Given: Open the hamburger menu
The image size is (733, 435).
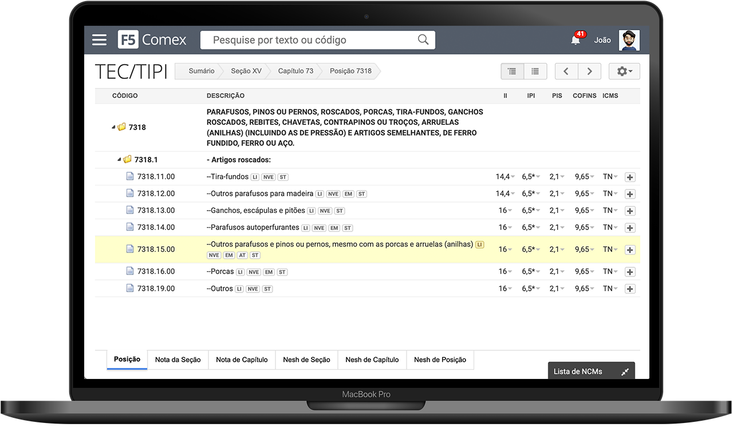Looking at the screenshot, I should point(100,40).
